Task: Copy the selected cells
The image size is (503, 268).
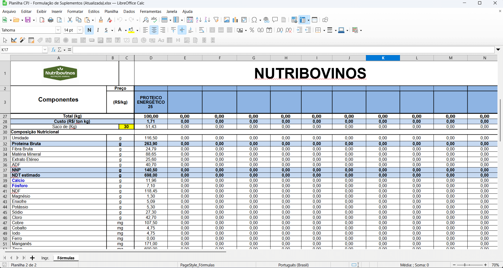Action: 79,20
